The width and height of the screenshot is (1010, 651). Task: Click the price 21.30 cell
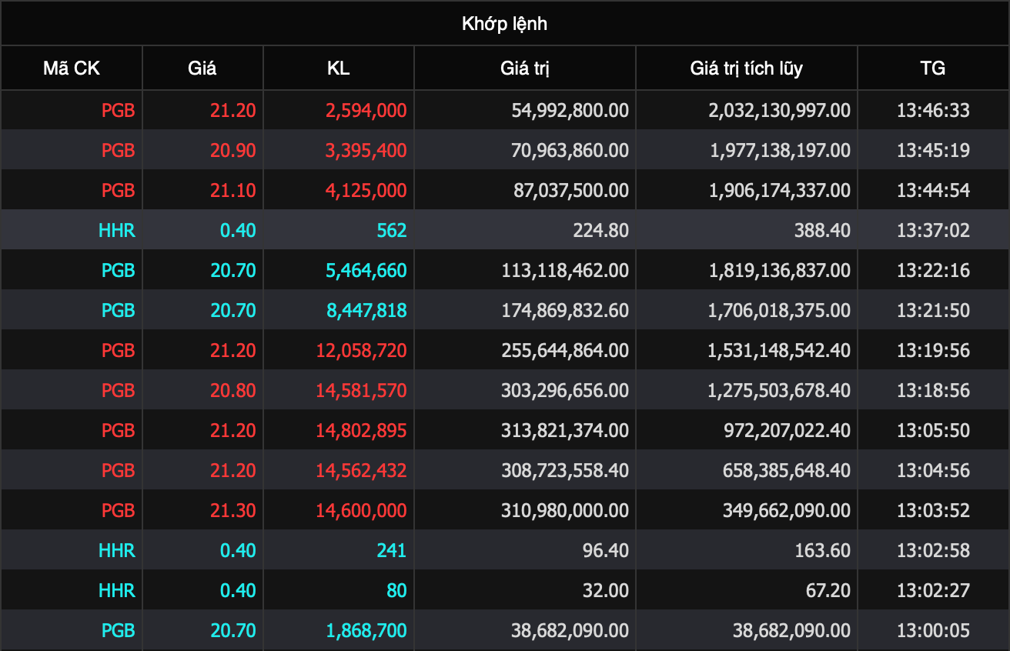(232, 510)
